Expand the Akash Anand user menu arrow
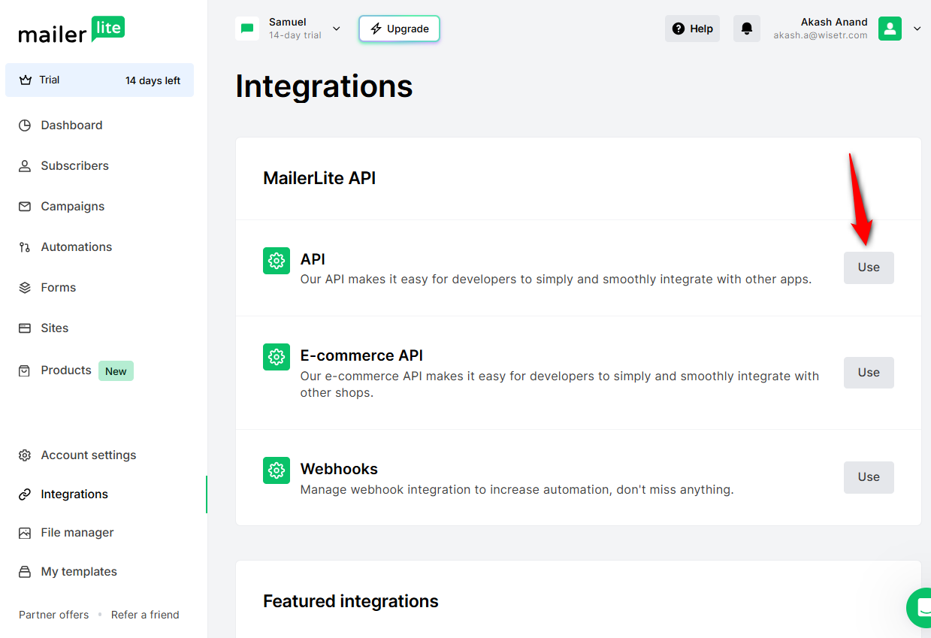This screenshot has height=638, width=931. click(917, 29)
